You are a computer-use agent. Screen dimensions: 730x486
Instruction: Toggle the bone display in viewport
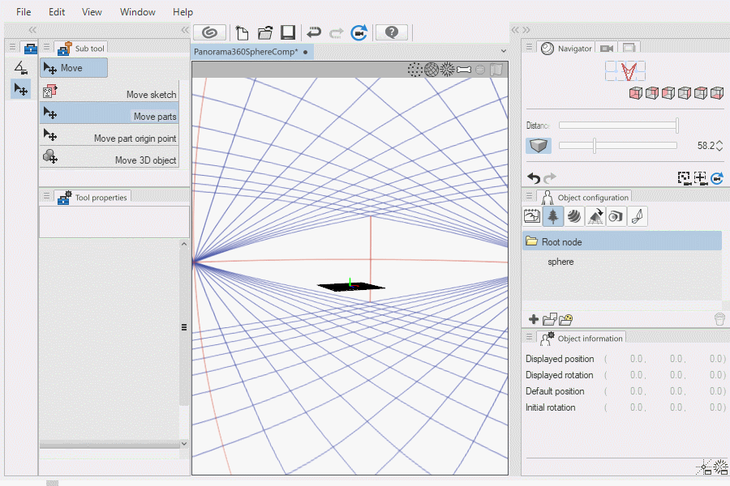pyautogui.click(x=463, y=70)
